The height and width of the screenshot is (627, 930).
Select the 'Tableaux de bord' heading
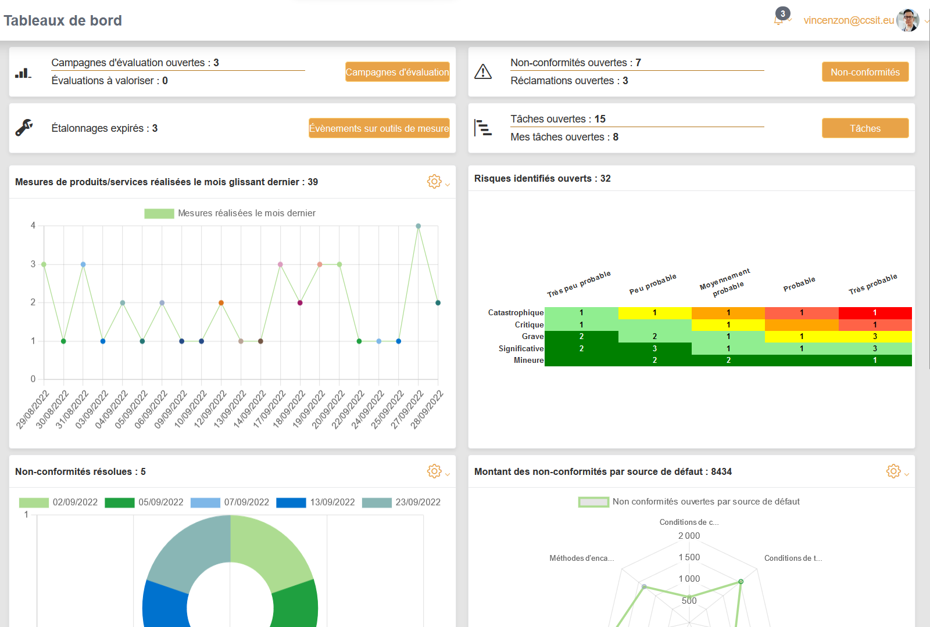[63, 20]
